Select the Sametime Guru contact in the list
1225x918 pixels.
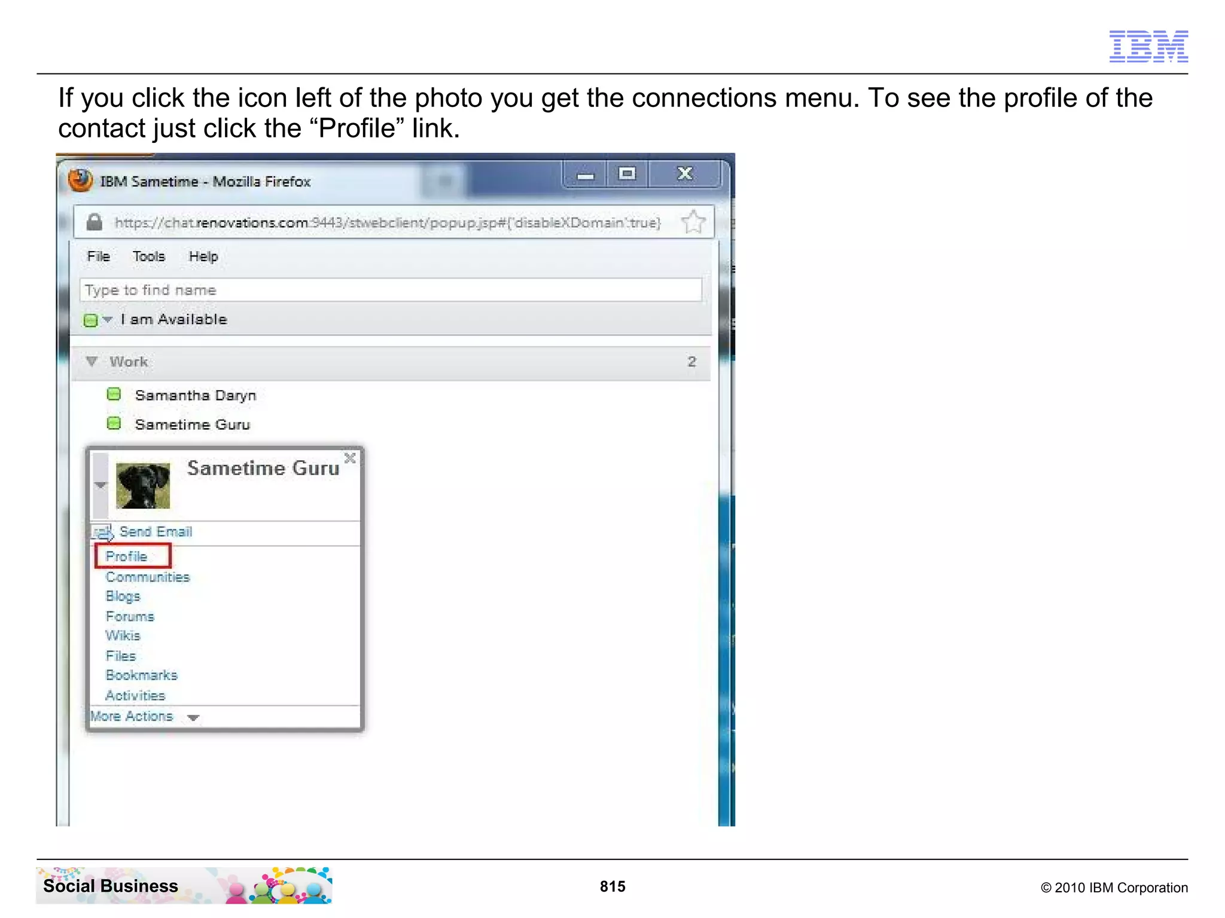[193, 424]
